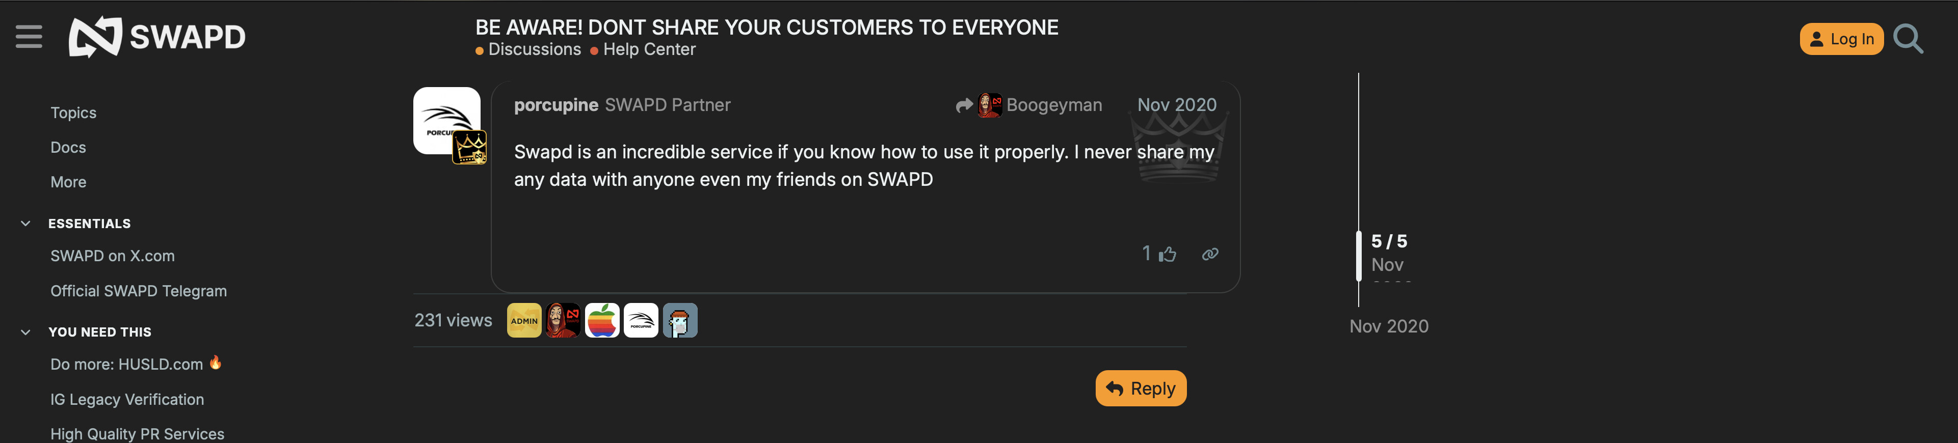Screen dimensions: 1958x443
Task: Open porcupine's profile avatar
Action: [x=447, y=121]
